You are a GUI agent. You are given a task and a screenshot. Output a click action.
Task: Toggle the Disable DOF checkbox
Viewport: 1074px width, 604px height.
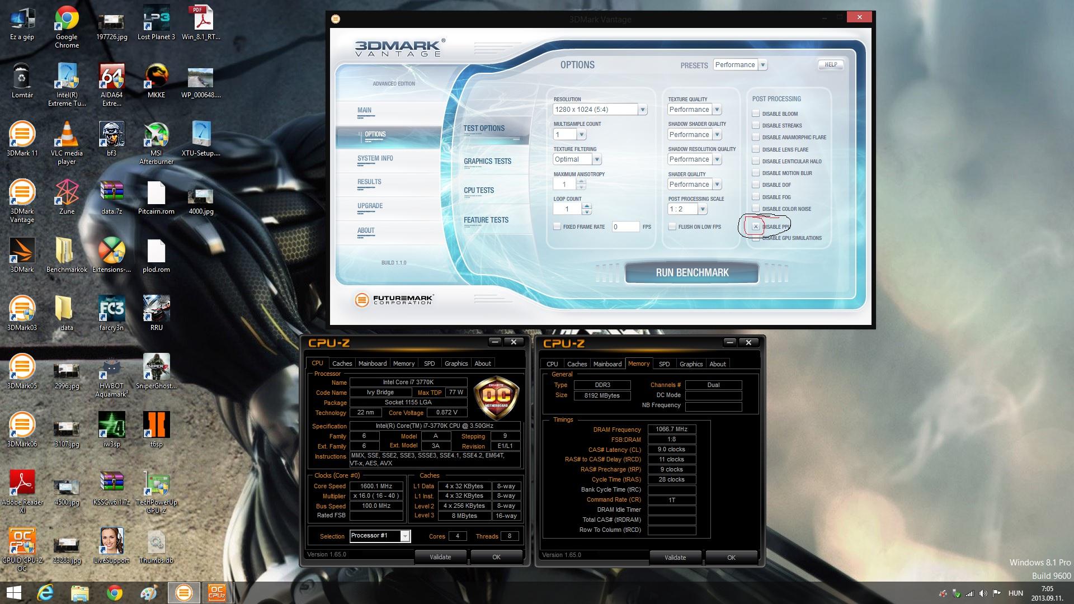[x=756, y=185]
